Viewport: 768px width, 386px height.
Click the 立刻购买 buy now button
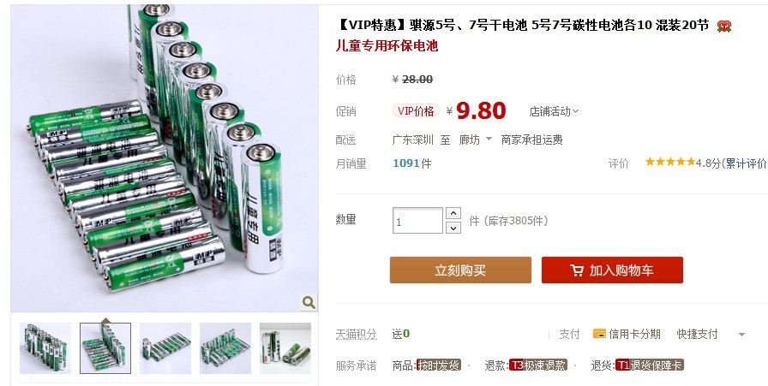[x=460, y=270]
